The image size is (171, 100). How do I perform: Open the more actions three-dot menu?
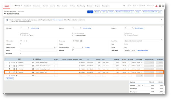[x=161, y=12]
